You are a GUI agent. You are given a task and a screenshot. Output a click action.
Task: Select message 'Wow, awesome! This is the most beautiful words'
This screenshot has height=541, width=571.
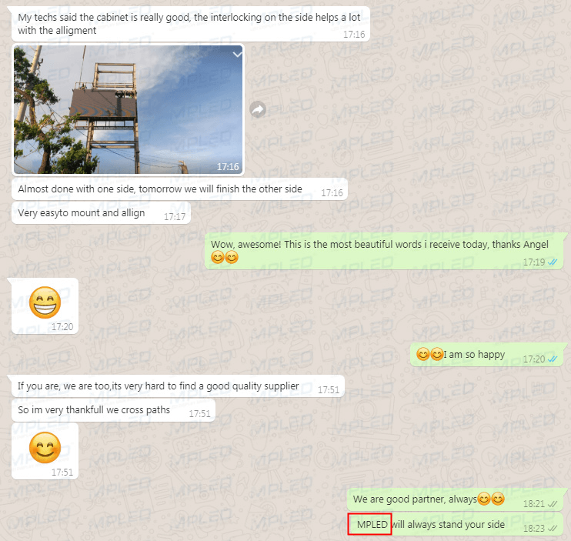(x=384, y=251)
